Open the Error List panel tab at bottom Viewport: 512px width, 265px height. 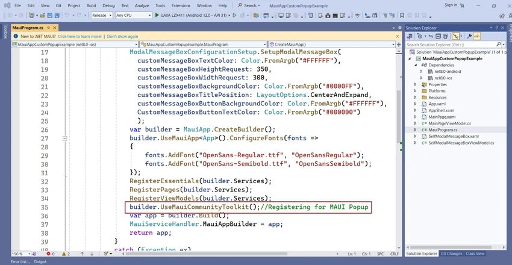pyautogui.click(x=20, y=262)
